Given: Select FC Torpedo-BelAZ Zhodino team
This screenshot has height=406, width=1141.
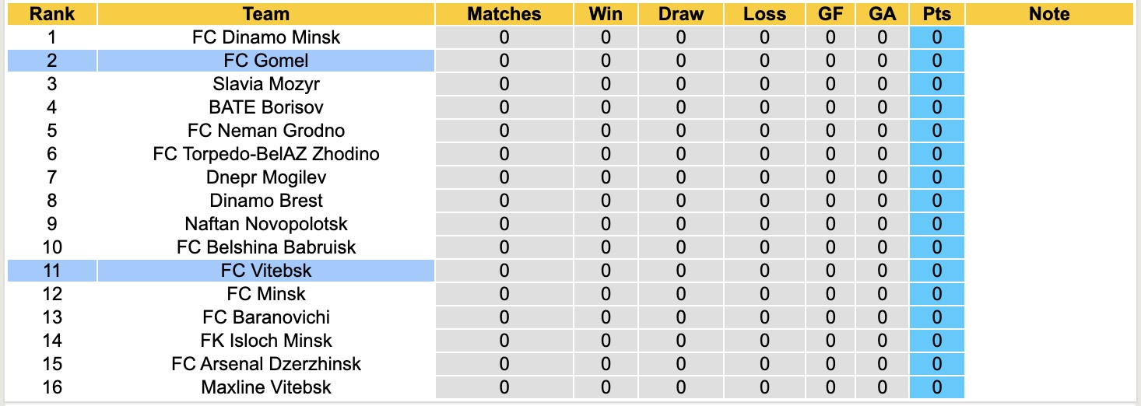Looking at the screenshot, I should tap(266, 154).
